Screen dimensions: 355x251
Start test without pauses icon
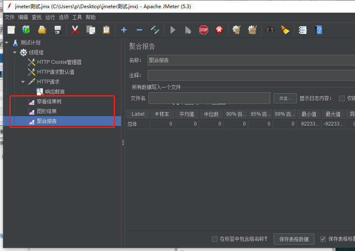point(188,30)
